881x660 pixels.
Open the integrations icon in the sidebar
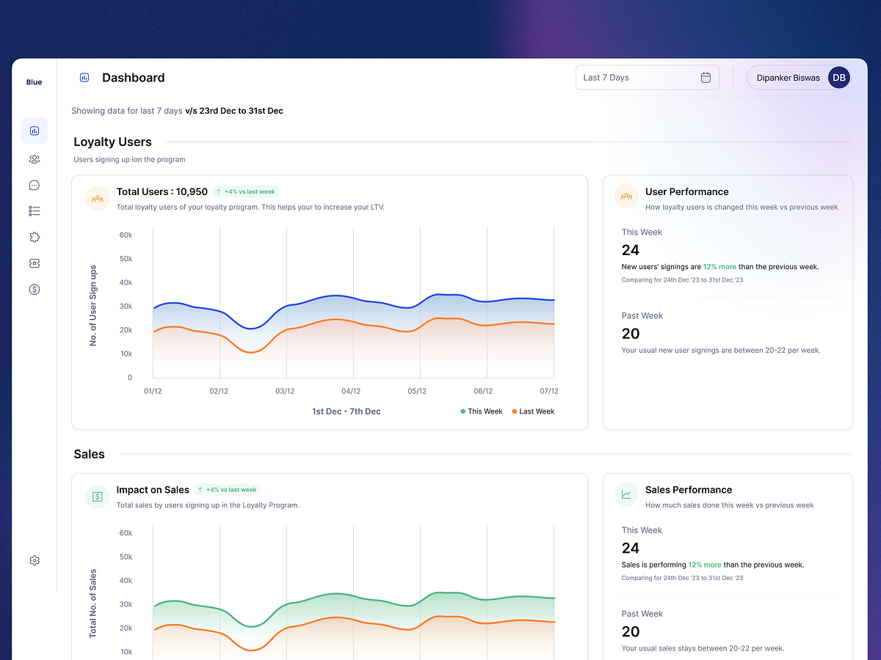pos(34,237)
